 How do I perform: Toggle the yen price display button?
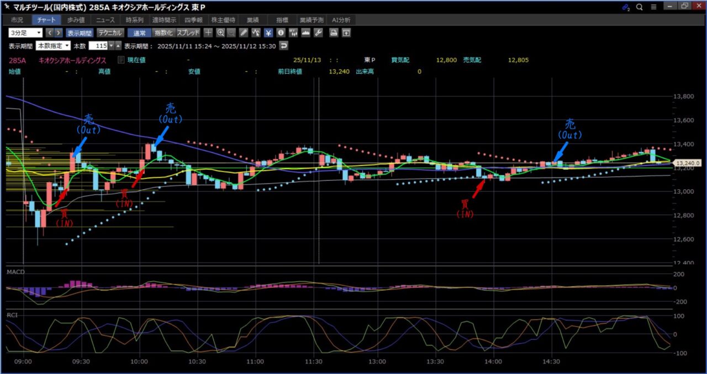coord(268,33)
